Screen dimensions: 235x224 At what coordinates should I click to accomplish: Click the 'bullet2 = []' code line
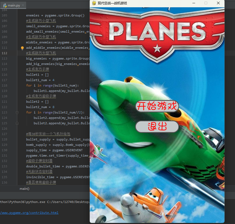pyautogui.click(x=37, y=102)
